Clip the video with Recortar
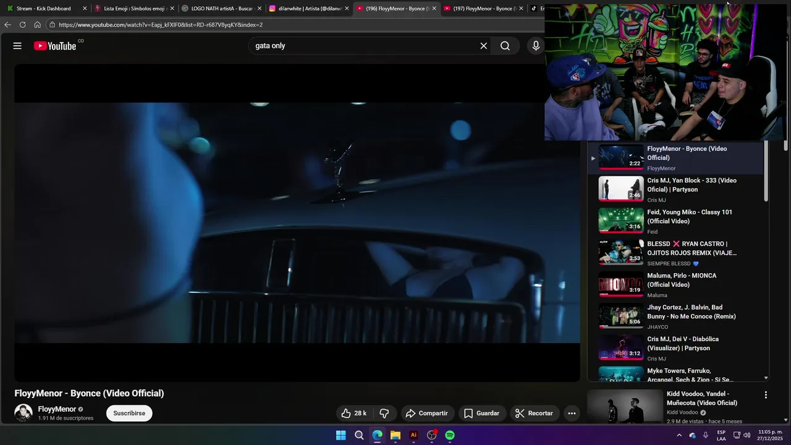 pyautogui.click(x=534, y=413)
